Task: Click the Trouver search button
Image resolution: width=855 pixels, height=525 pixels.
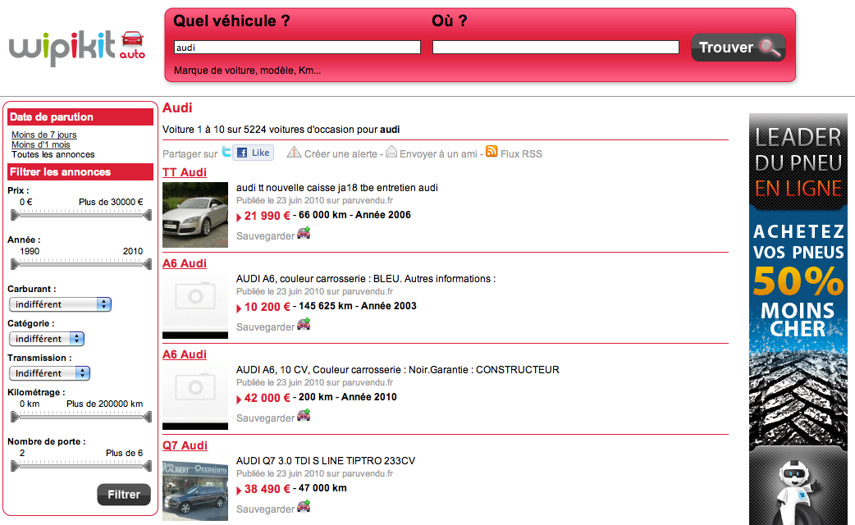Action: click(738, 48)
